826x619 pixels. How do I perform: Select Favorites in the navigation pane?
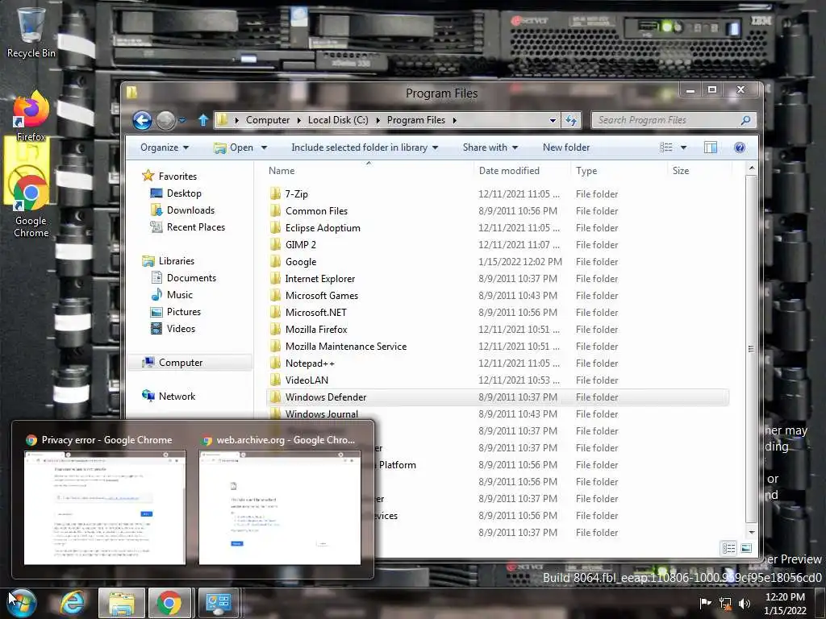point(169,177)
